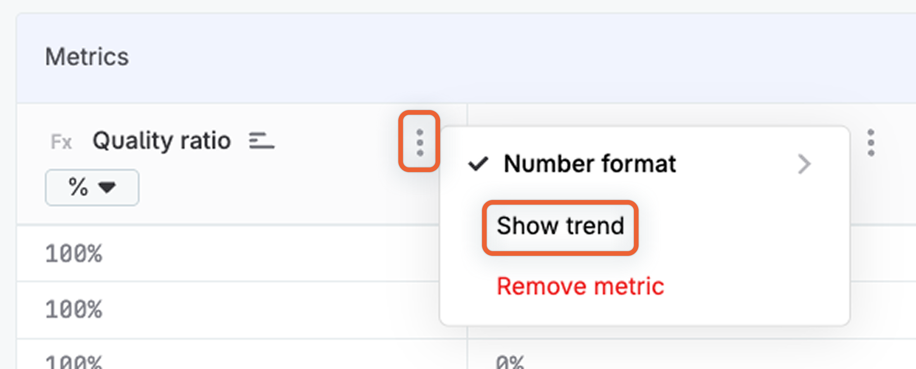Open the % unit format dropdown
The width and height of the screenshot is (916, 369).
(x=91, y=187)
